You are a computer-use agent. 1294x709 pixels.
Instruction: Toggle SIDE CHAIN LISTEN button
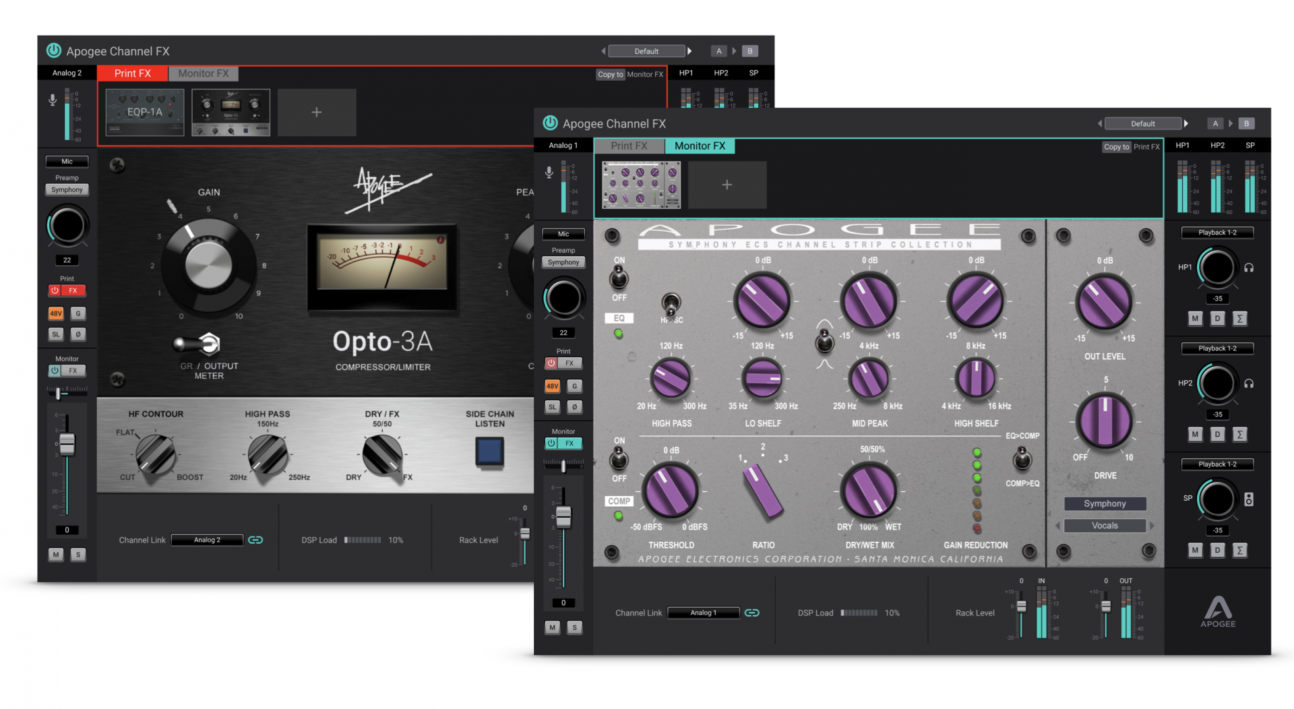(x=489, y=451)
